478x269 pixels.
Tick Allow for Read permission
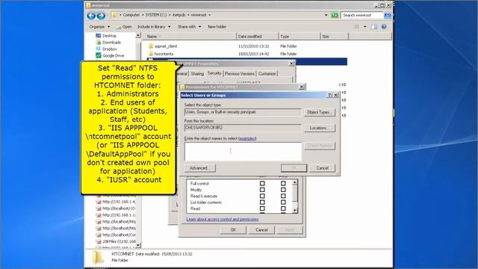pyautogui.click(x=262, y=208)
